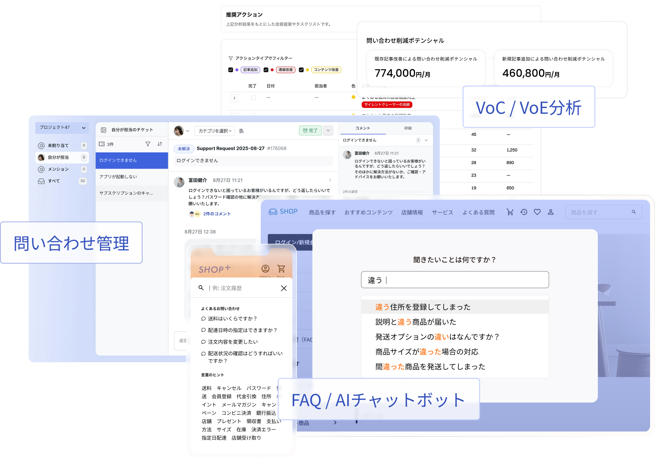Viewport: 655px width, 458px height.
Task: Select すべて in the ticket sidebar
Action: (x=62, y=181)
